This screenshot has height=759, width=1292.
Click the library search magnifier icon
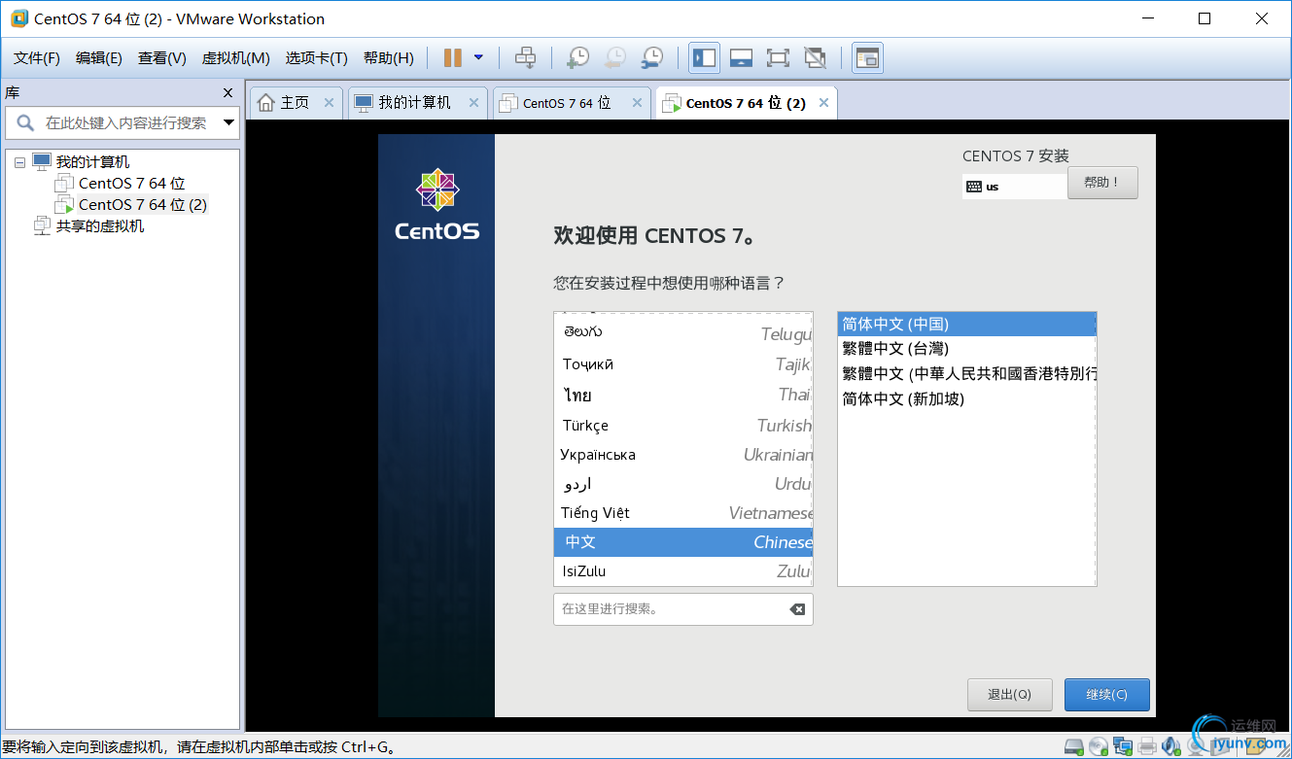point(25,123)
